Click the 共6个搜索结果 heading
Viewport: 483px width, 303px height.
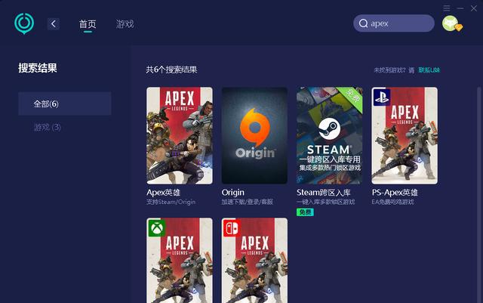coord(171,70)
